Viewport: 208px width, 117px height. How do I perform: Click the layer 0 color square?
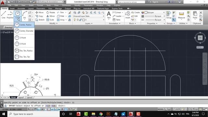(x=84, y=20)
